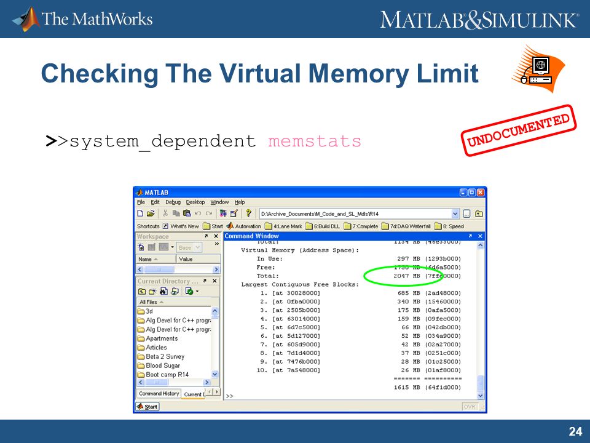Select the 3d folder
The height and width of the screenshot is (443, 590).
(145, 311)
